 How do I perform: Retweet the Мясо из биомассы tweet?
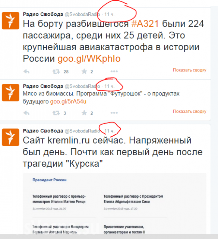56,113
